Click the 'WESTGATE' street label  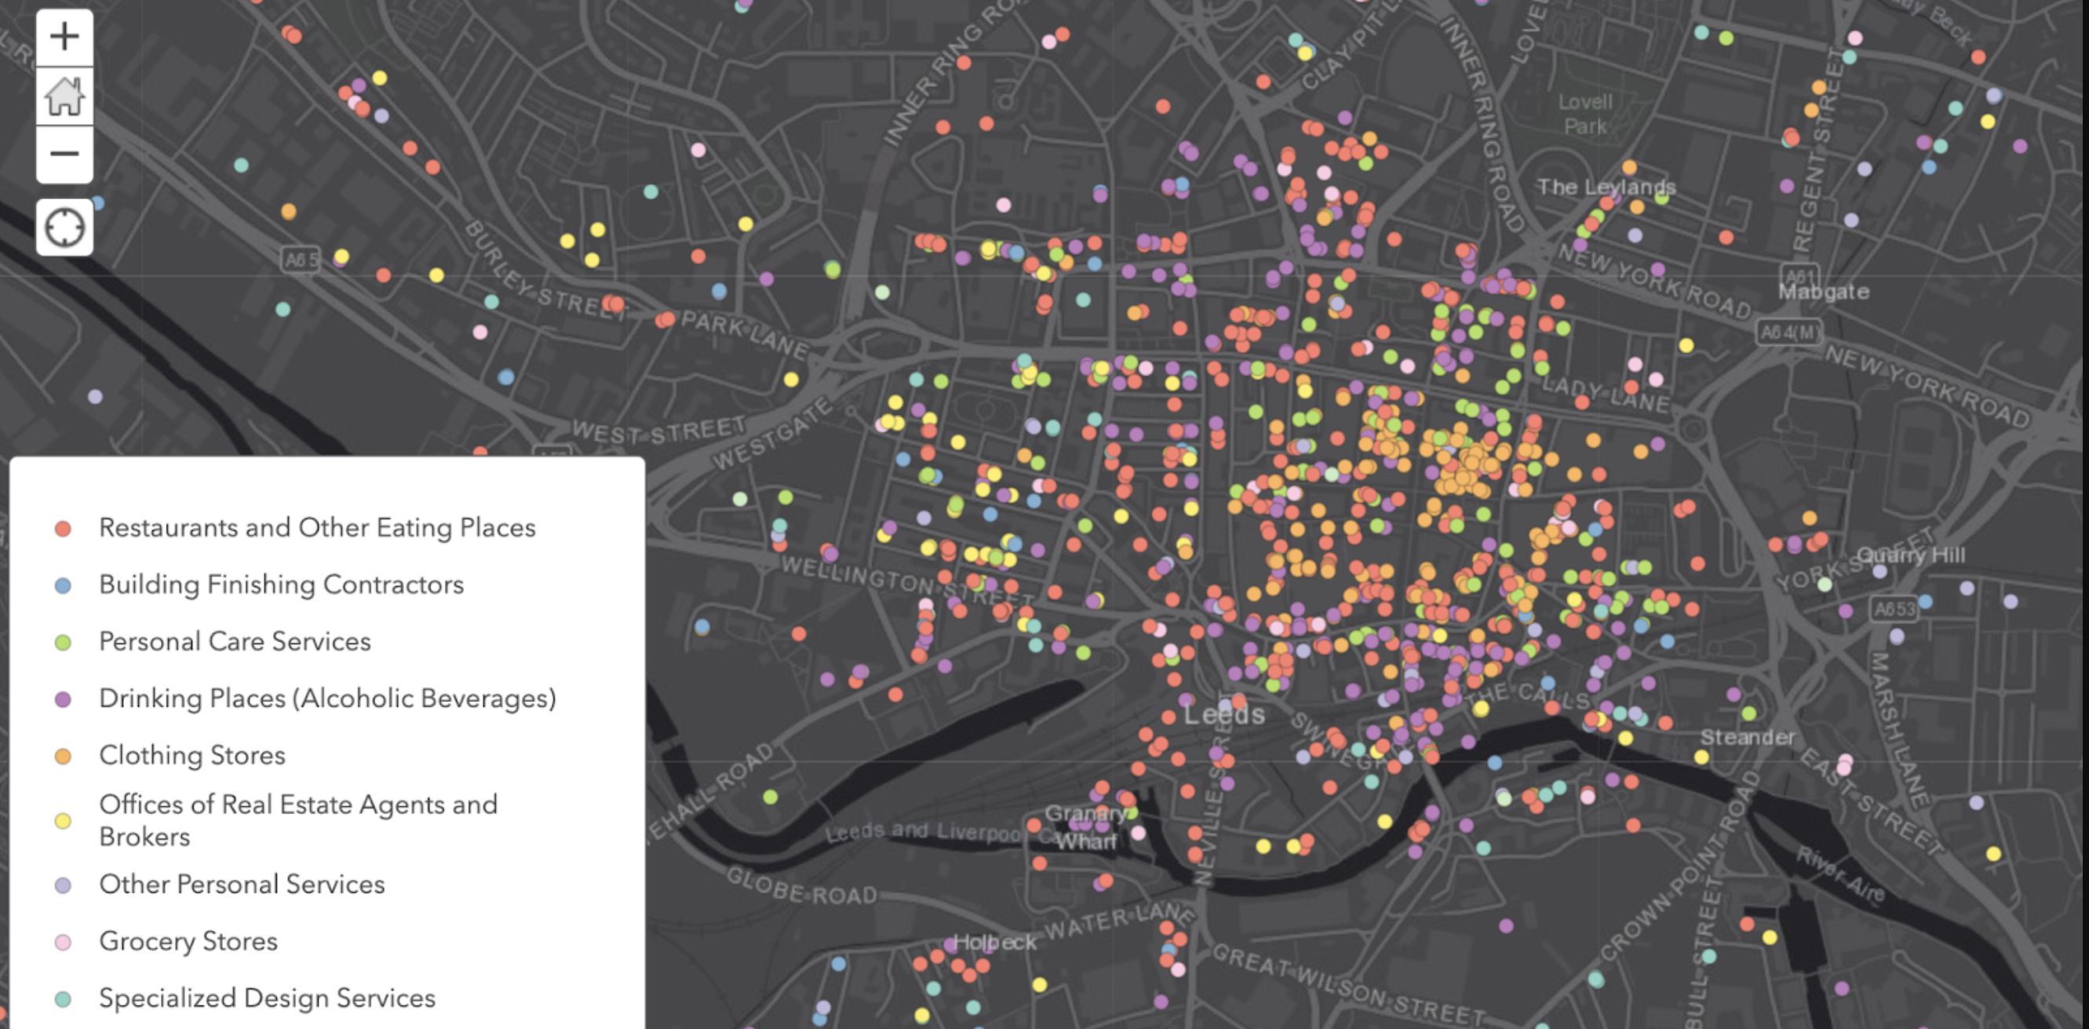(773, 435)
